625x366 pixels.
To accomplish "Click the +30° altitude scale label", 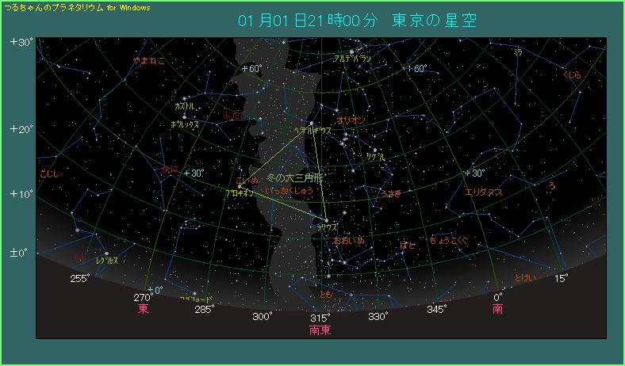I will point(21,42).
